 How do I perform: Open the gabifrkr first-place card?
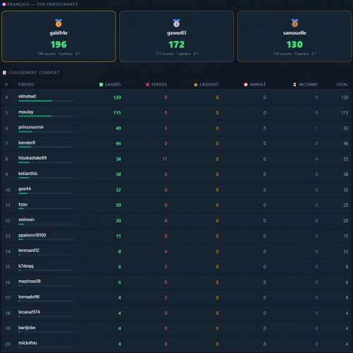click(59, 37)
